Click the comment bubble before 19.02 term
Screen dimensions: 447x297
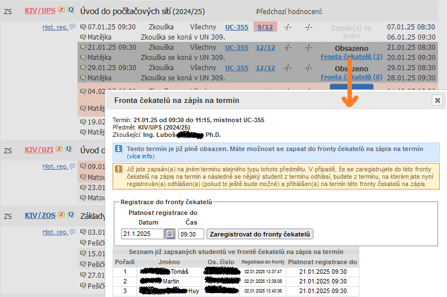(83, 122)
